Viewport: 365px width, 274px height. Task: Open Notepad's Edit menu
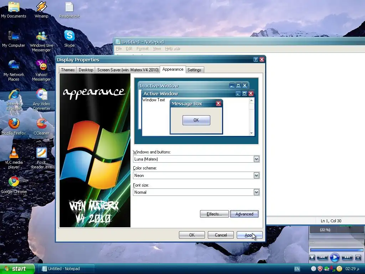[129, 49]
